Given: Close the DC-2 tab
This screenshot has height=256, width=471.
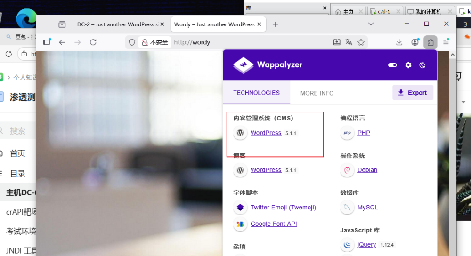Looking at the screenshot, I should (x=162, y=24).
